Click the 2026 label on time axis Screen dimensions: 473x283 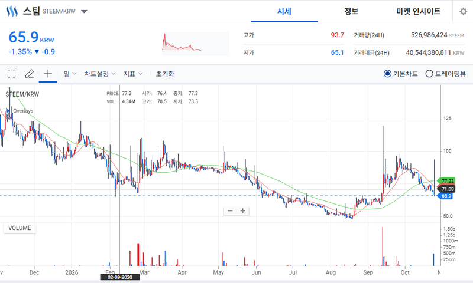click(x=72, y=272)
